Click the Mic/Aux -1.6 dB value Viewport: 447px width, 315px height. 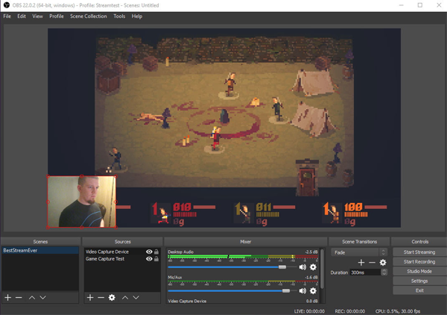(311, 277)
